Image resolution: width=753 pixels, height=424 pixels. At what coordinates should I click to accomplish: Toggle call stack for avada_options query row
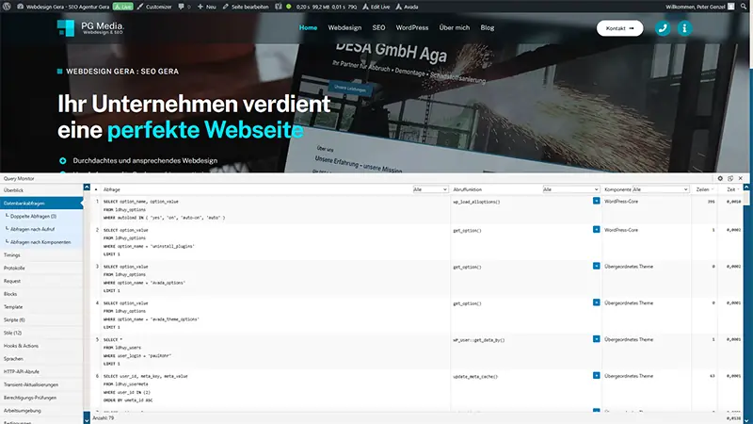596,267
